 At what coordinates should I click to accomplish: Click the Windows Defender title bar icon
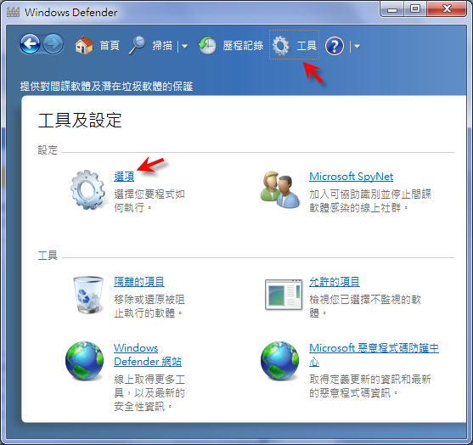[13, 12]
